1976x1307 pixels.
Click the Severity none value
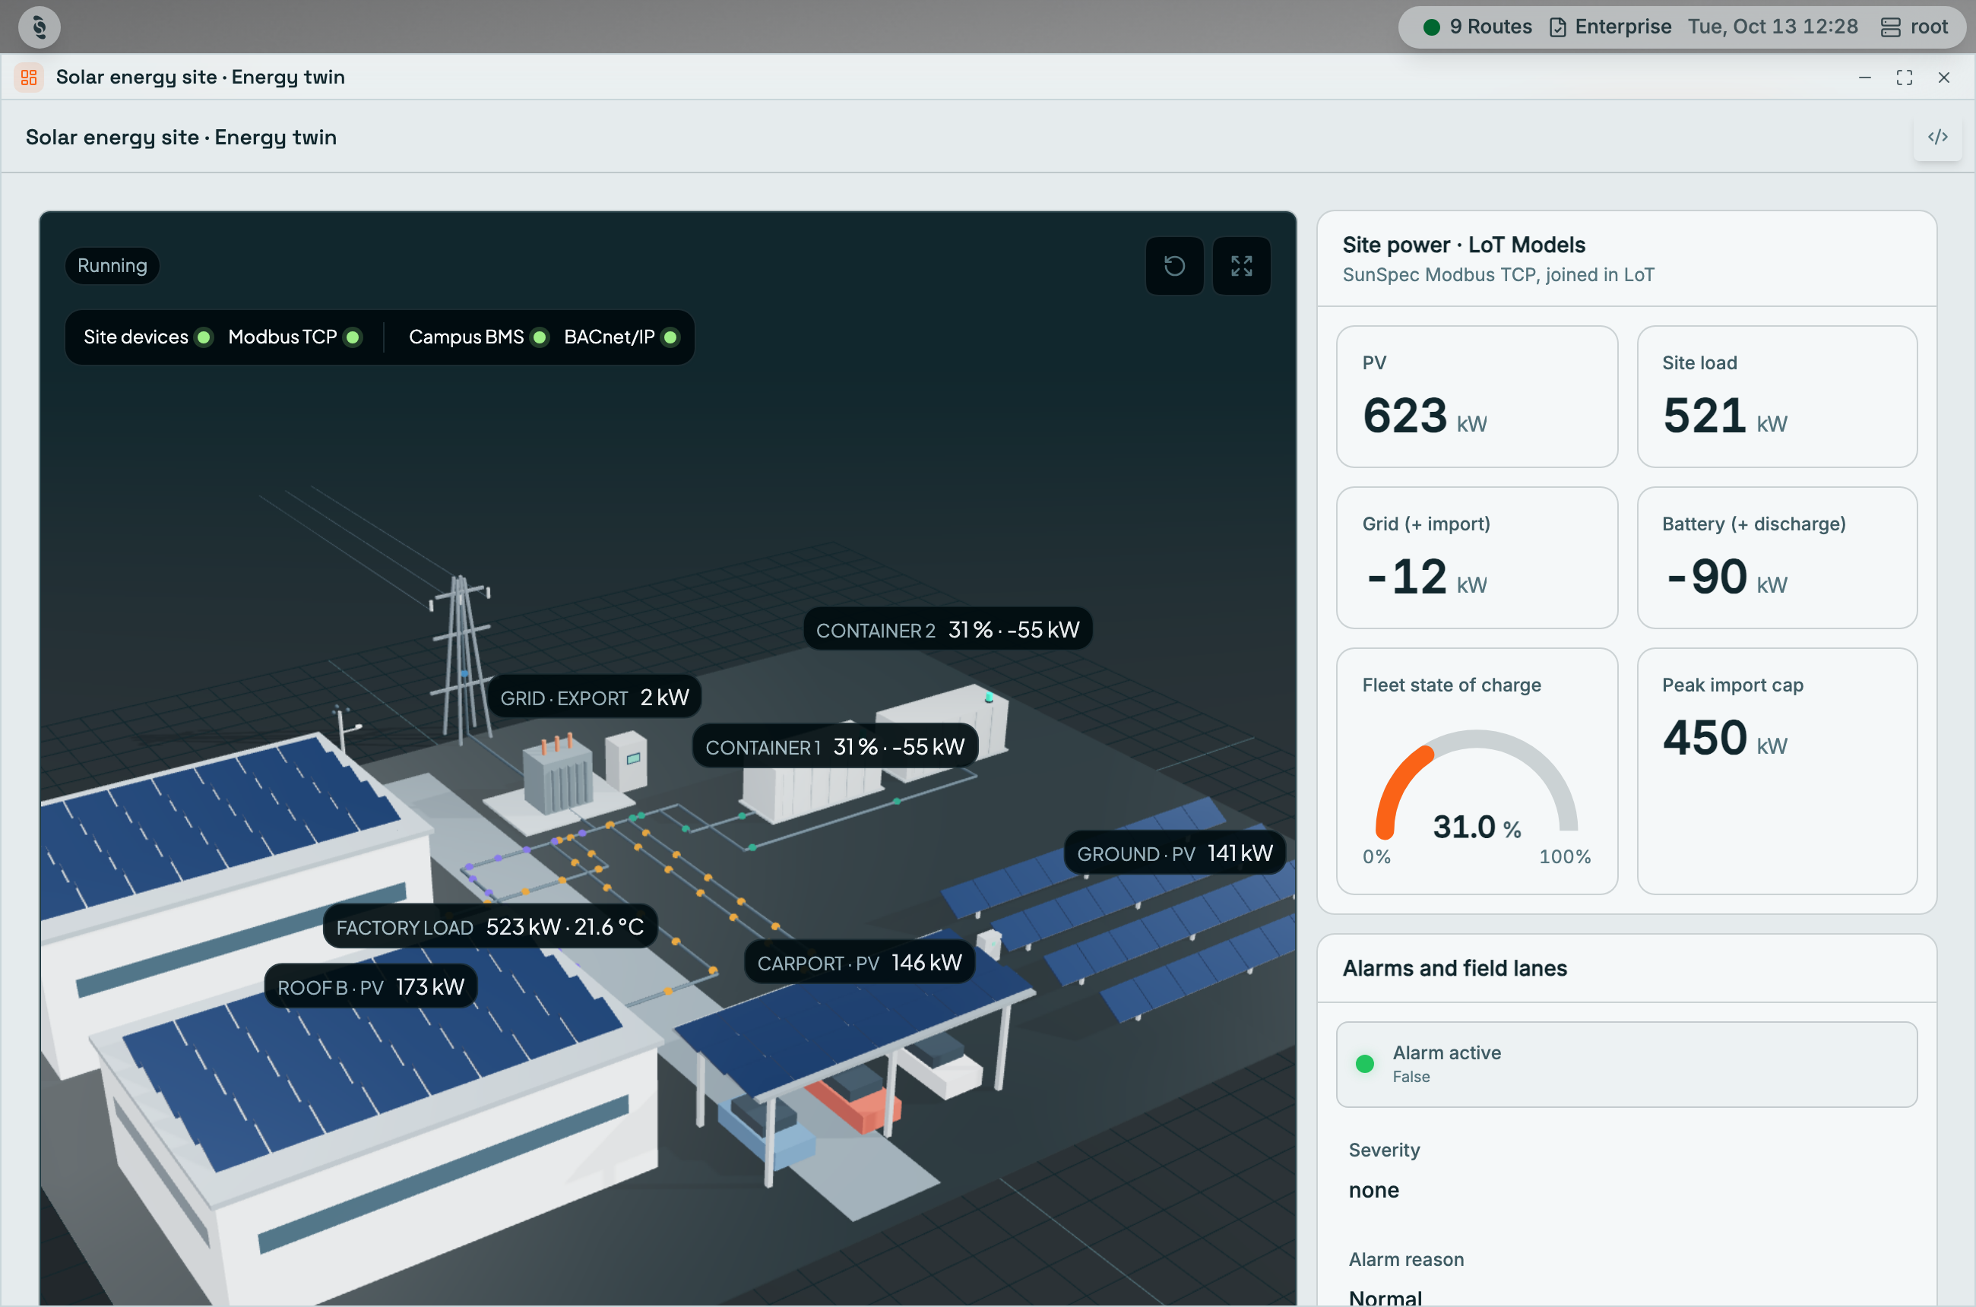click(1374, 1190)
